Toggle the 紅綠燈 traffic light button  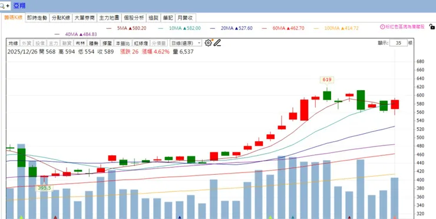click(141, 43)
